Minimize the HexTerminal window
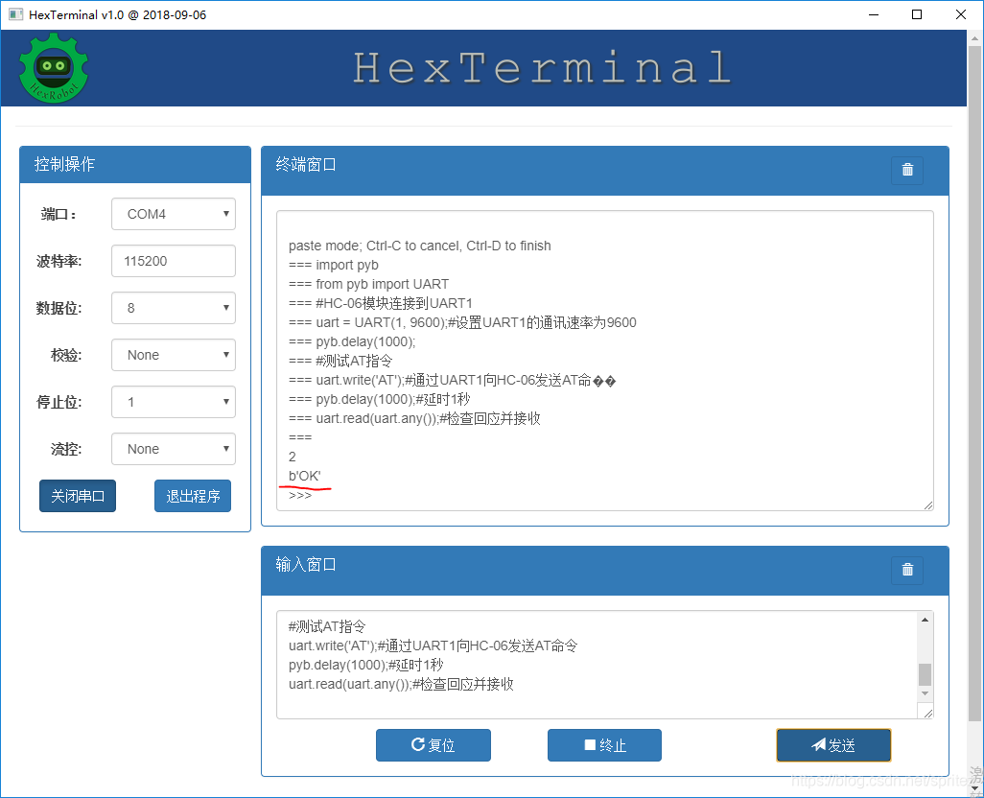 click(873, 14)
